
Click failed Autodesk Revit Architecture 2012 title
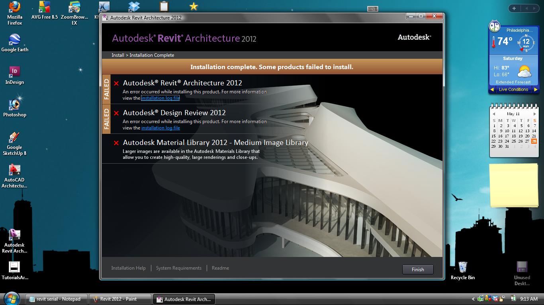(182, 83)
